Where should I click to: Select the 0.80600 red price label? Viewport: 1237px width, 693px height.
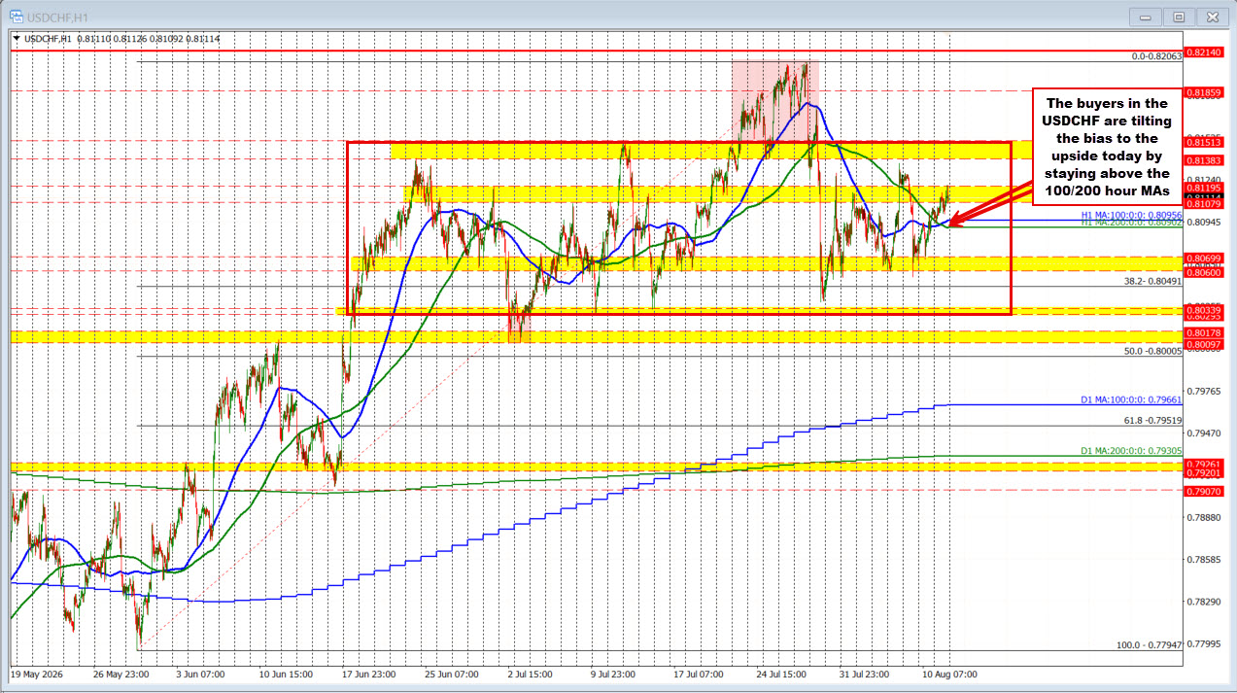pos(1202,271)
